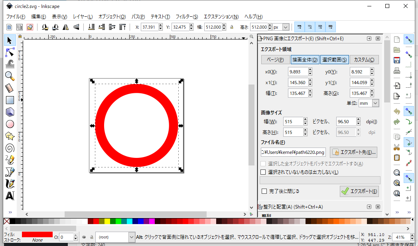Open the エクステンション menu
This screenshot has width=418, height=246.
(x=221, y=17)
